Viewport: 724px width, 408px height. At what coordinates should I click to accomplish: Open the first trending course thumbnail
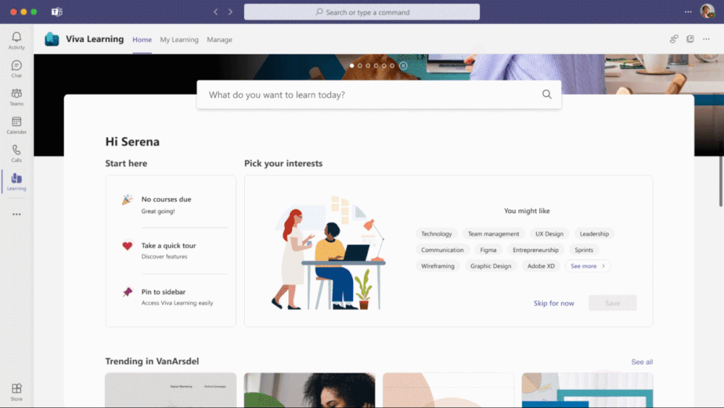pyautogui.click(x=171, y=390)
